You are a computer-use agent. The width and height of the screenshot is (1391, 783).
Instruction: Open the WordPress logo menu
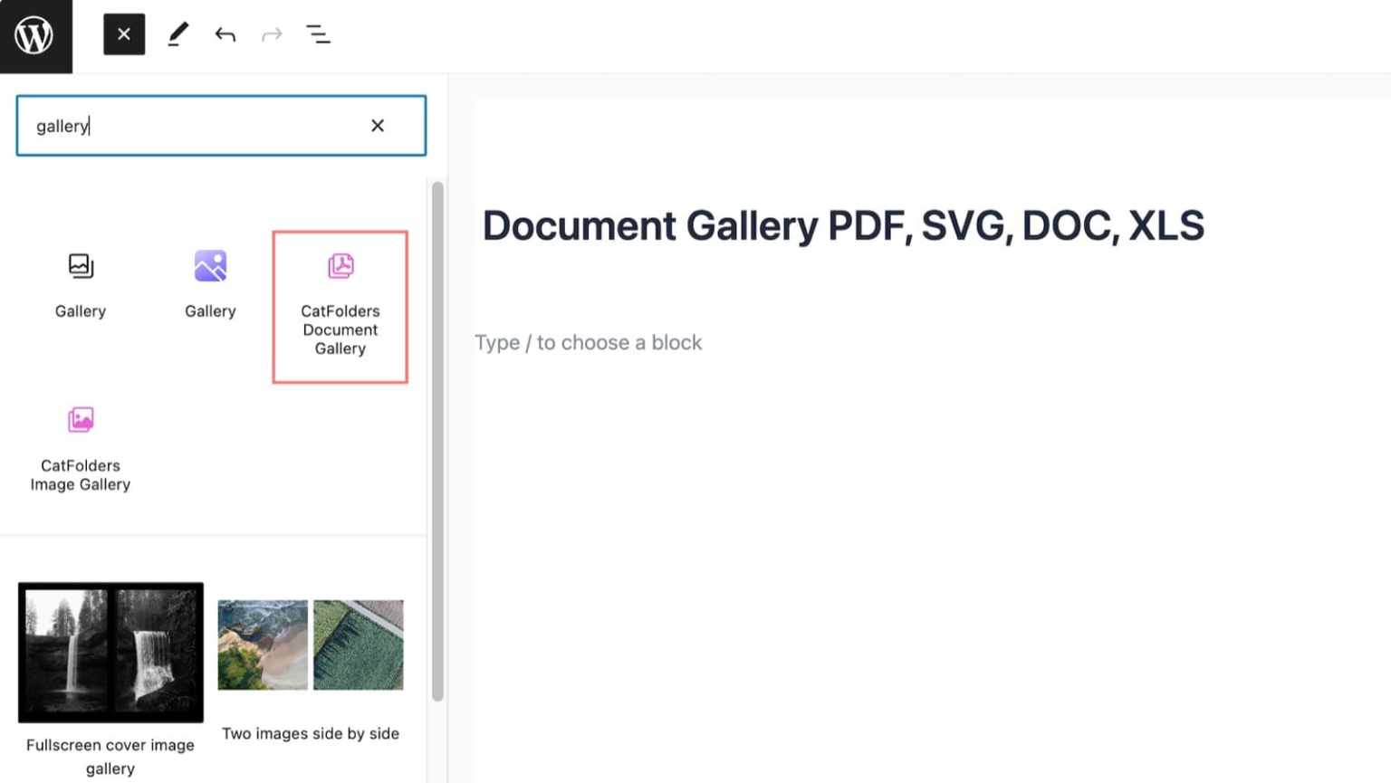(35, 36)
